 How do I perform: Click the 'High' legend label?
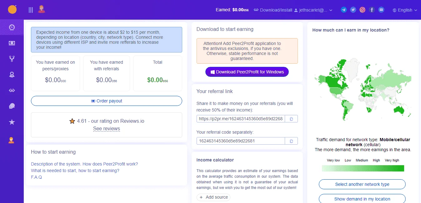tap(376, 160)
